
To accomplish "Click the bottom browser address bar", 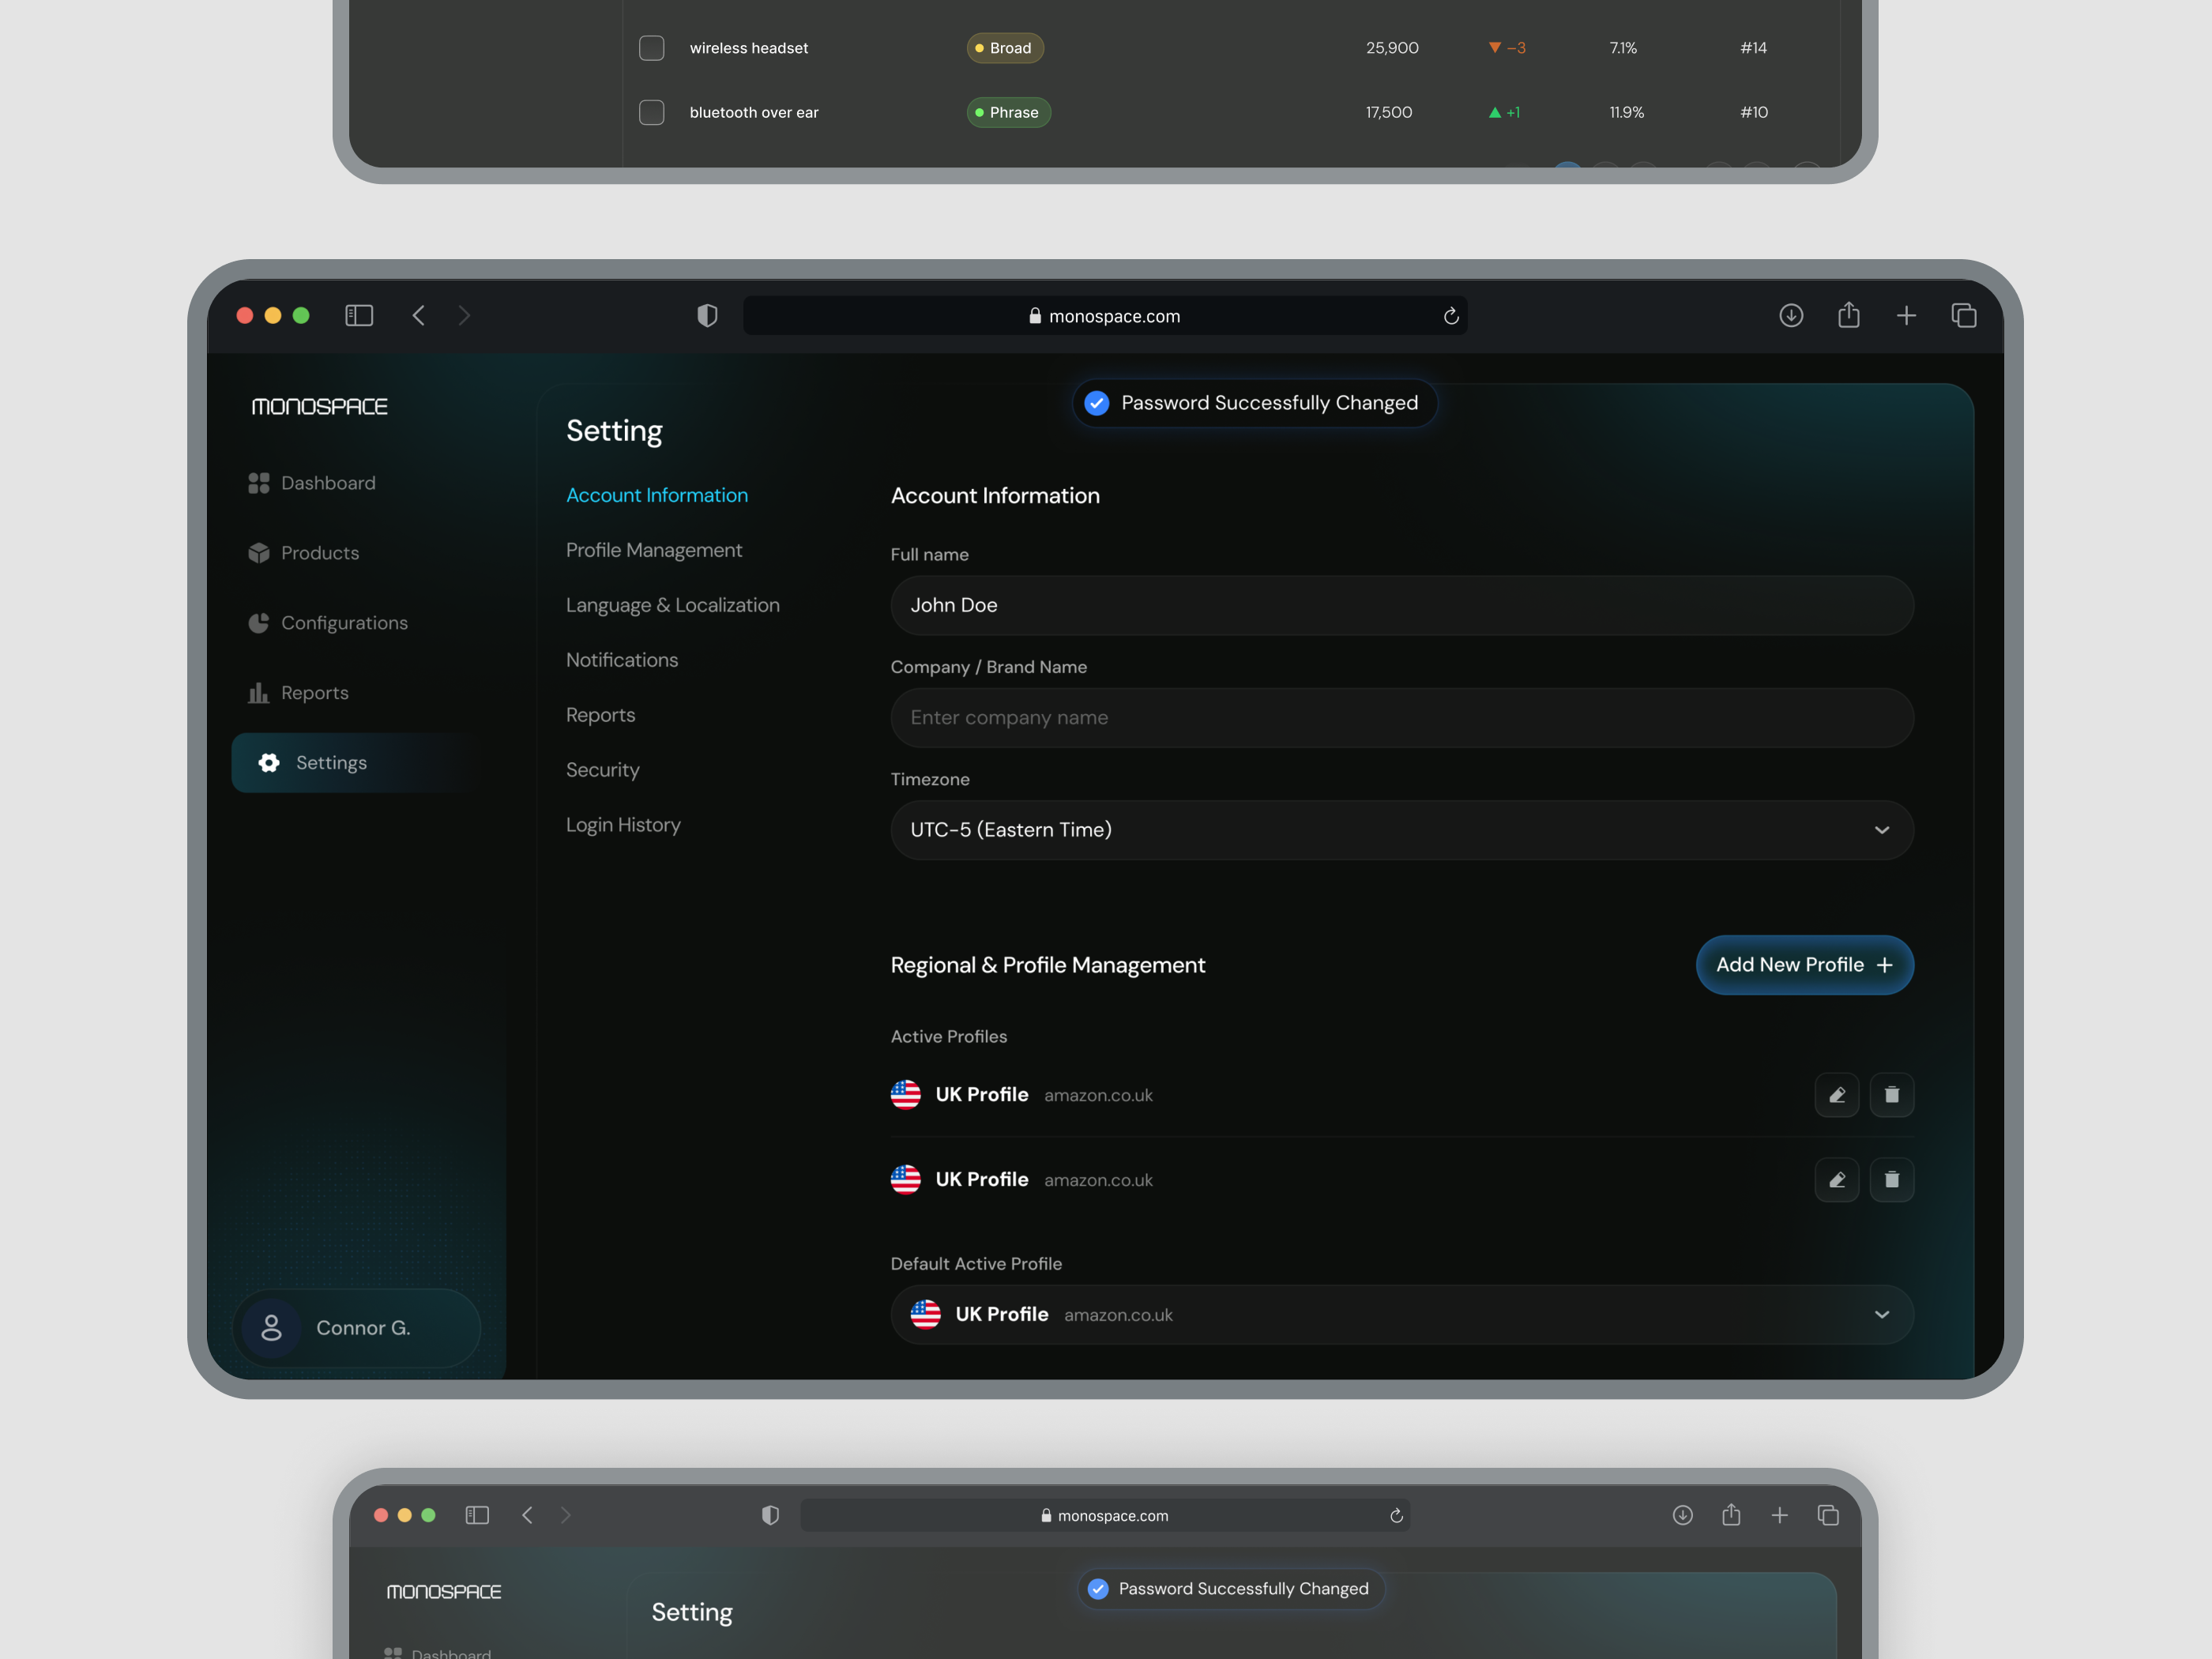I will 1105,1516.
